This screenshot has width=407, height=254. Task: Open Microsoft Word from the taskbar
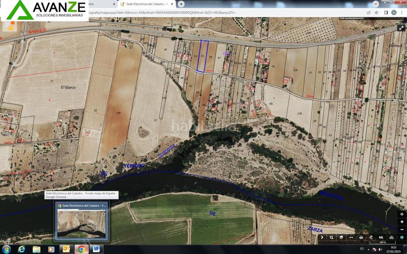tap(96, 249)
